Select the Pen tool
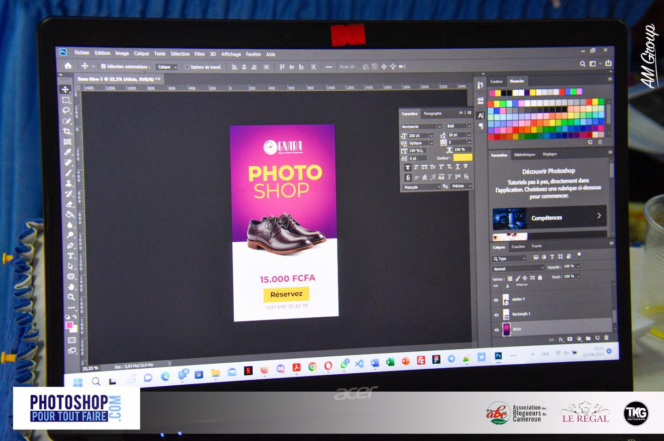 [x=71, y=245]
